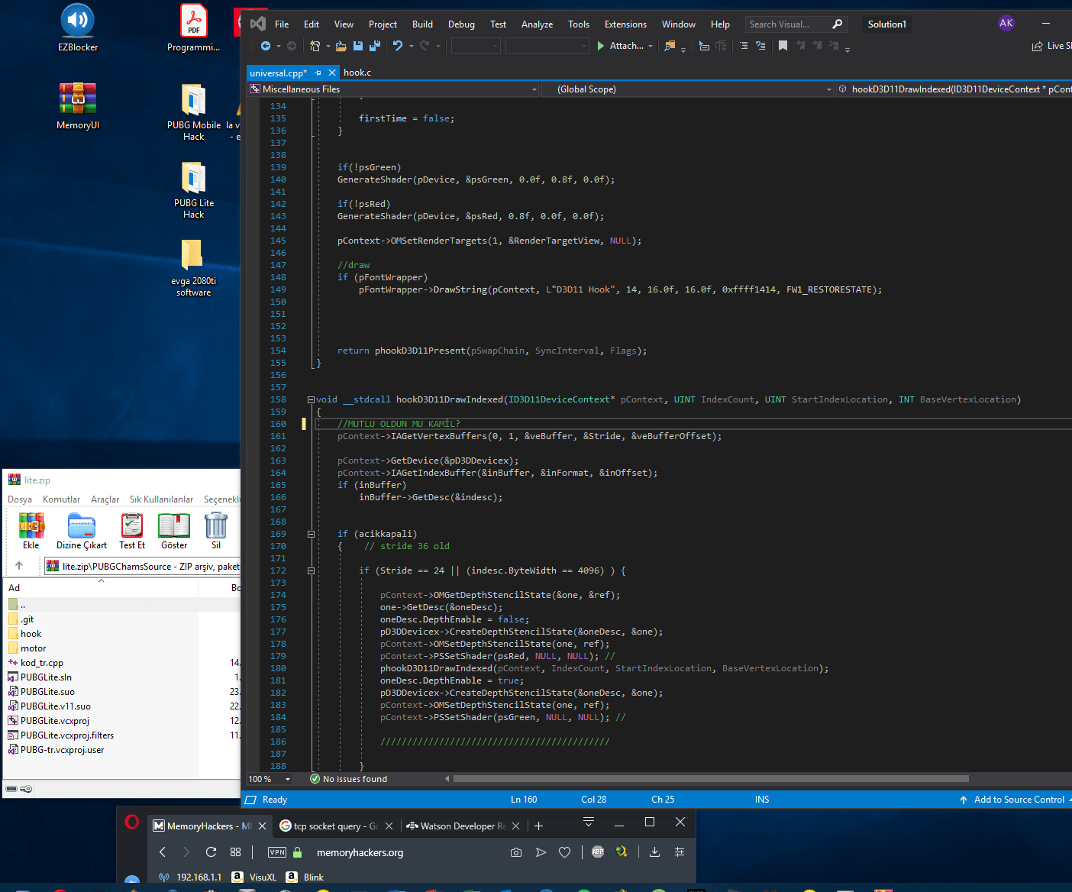Open the Attach... button dropdown arrow
The width and height of the screenshot is (1072, 892).
point(651,47)
